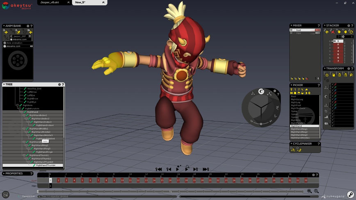Add new layer with Stacker plus
Screen dimensions: 356x200
pyautogui.click(x=327, y=32)
